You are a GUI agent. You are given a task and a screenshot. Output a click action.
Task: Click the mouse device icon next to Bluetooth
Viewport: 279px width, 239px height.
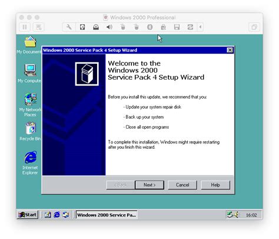click(137, 27)
